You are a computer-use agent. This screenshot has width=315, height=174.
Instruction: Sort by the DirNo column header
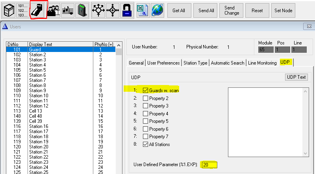pos(17,44)
